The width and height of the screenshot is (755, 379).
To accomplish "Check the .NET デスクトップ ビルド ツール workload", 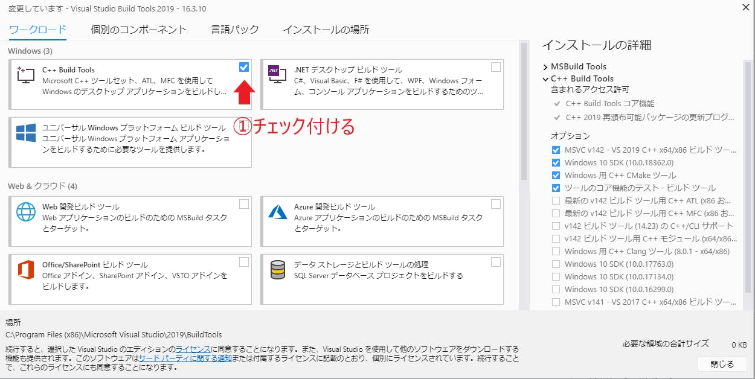I will tap(496, 67).
